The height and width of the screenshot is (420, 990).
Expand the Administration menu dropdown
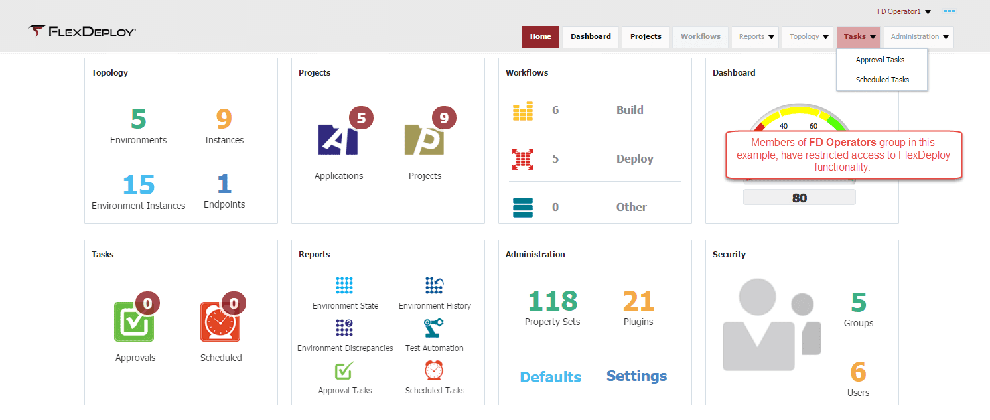point(918,37)
